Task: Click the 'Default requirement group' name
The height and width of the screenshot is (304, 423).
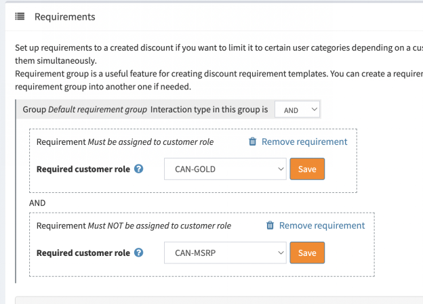Action: coord(98,110)
